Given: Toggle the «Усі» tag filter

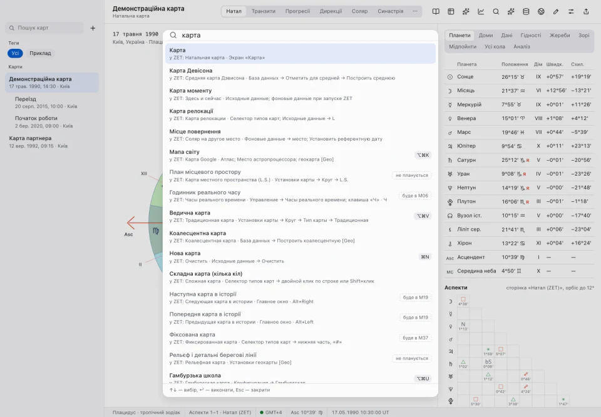Looking at the screenshot, I should coord(15,53).
